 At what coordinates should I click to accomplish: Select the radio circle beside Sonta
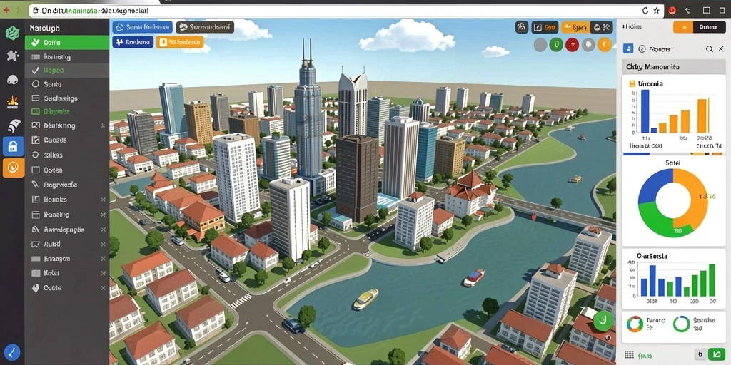tap(36, 84)
